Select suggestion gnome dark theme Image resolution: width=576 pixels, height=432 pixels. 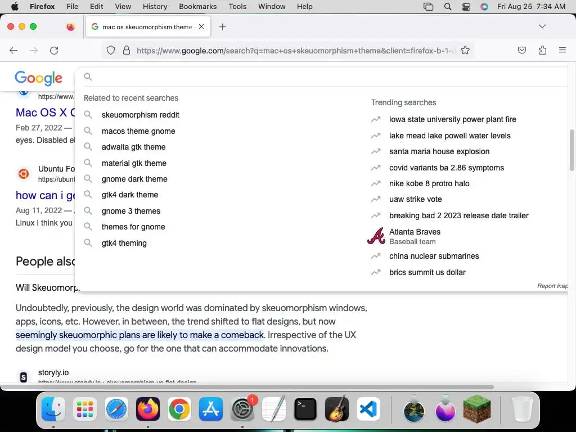[x=134, y=179]
